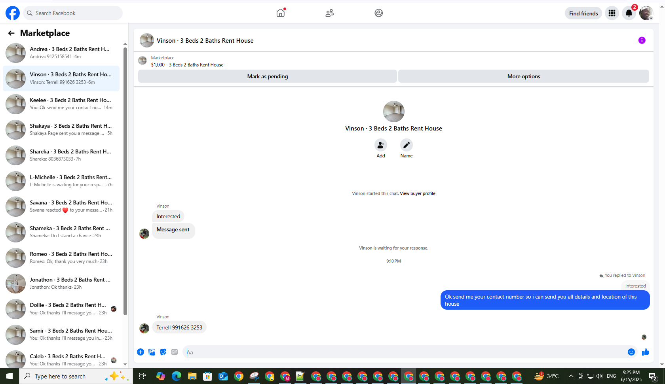
Task: Open Samir's rent house conversation
Action: point(61,335)
